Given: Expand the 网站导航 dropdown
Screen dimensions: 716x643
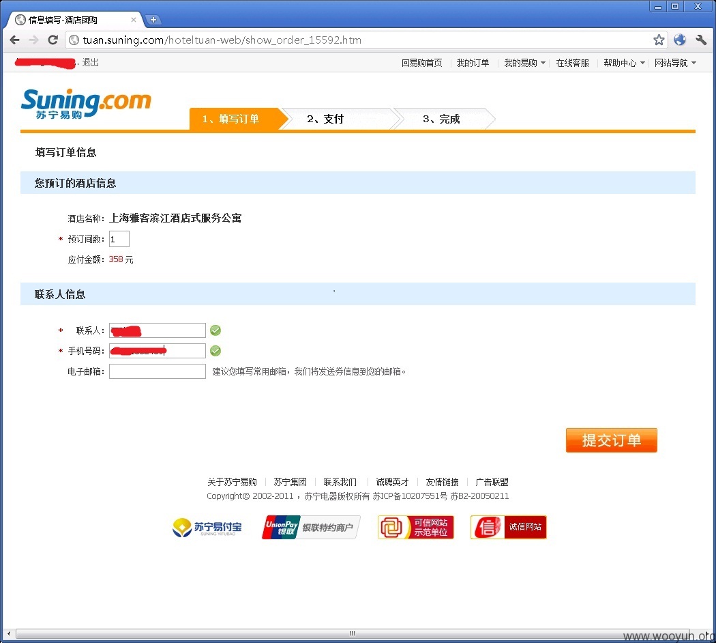Looking at the screenshot, I should (675, 63).
